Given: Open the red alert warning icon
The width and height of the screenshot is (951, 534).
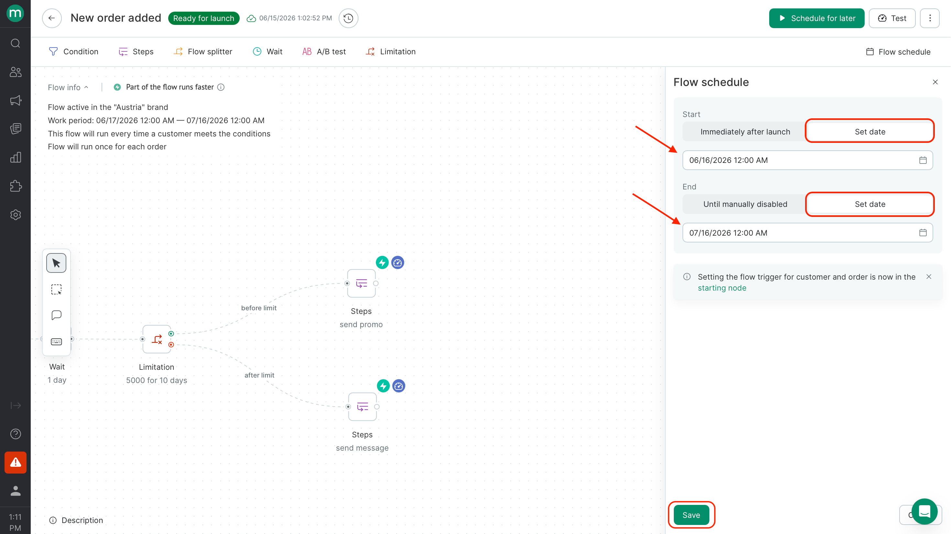Looking at the screenshot, I should tap(15, 463).
